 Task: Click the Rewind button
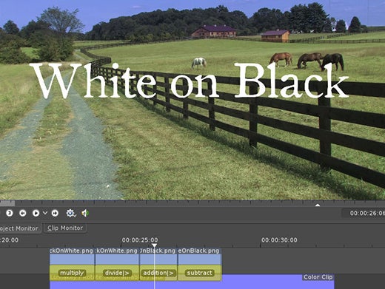coord(23,213)
